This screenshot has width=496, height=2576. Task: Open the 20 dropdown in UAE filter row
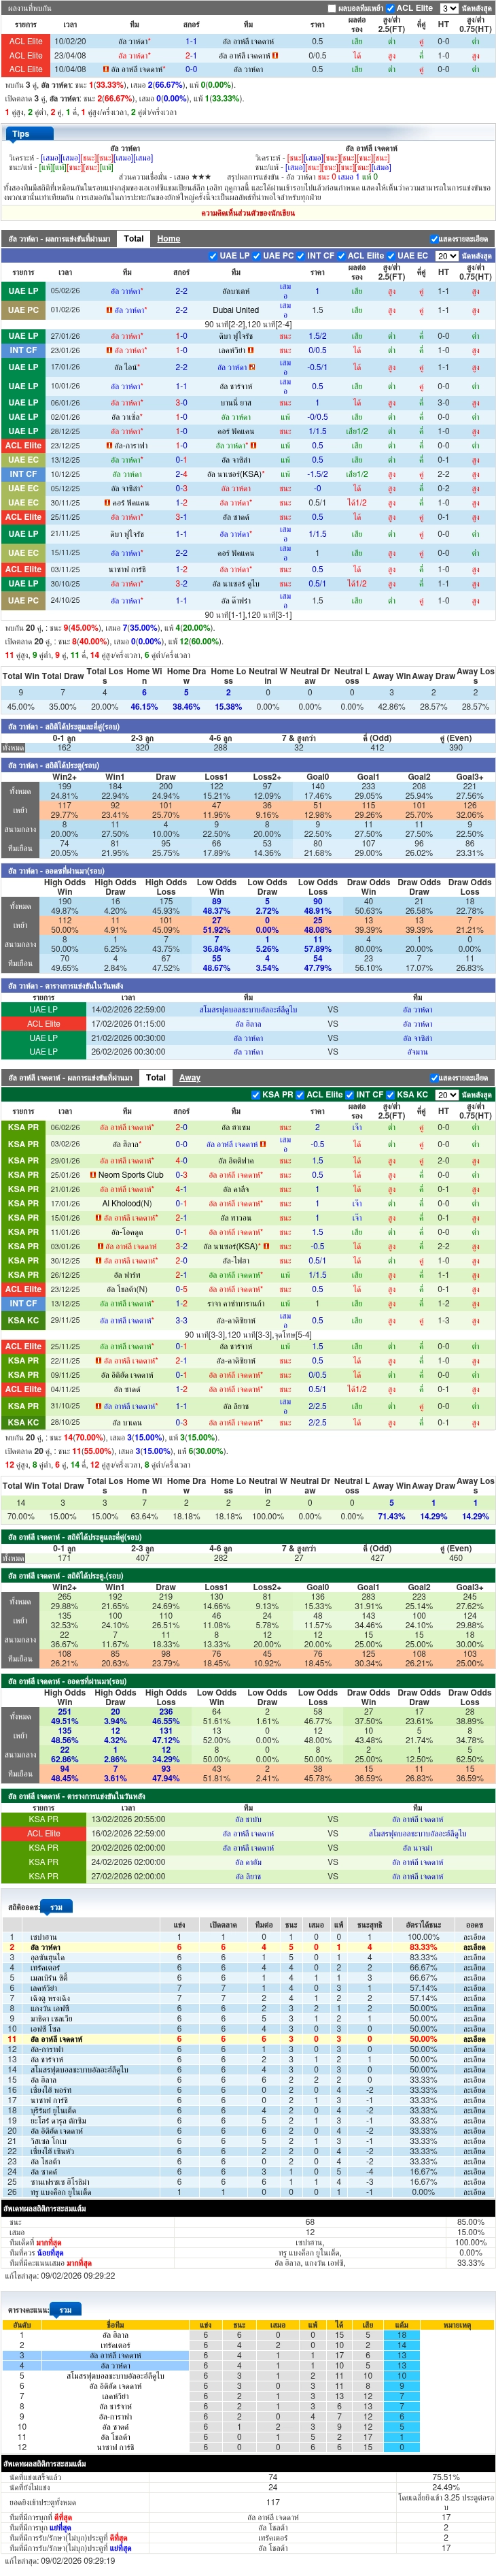click(446, 256)
